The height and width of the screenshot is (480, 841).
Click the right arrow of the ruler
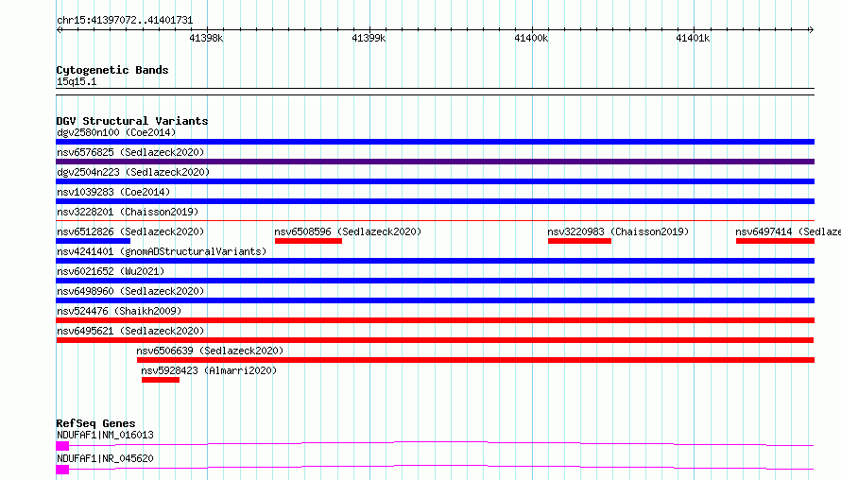(x=812, y=29)
